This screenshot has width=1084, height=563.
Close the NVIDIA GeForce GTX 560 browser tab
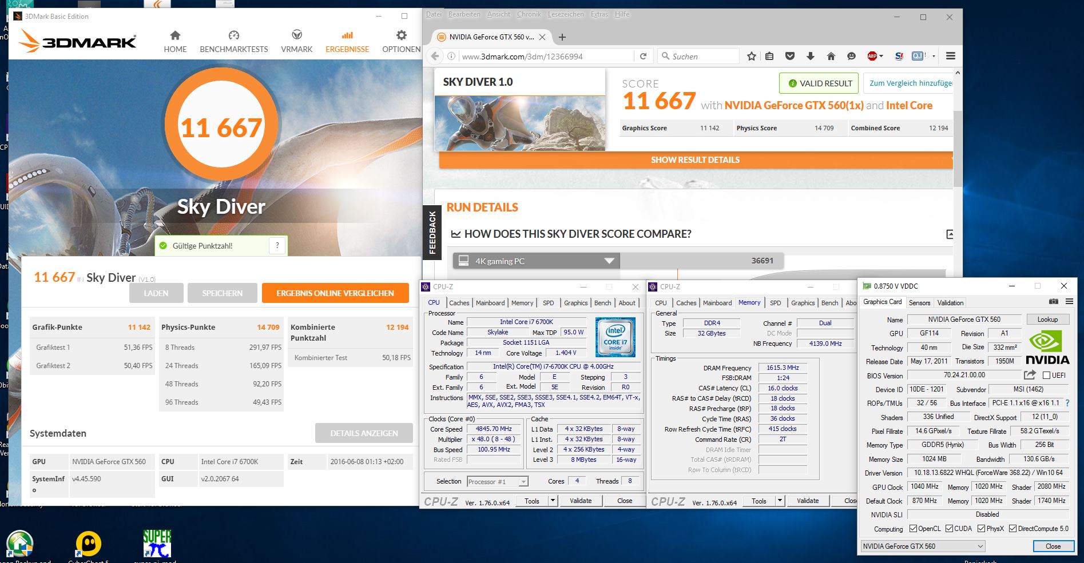point(542,37)
